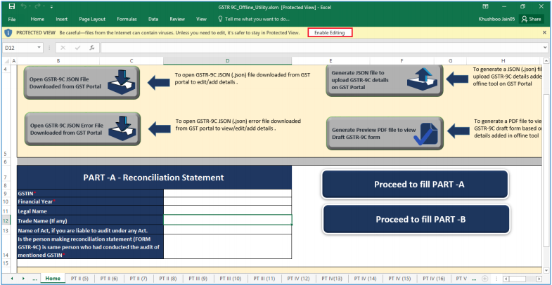Click download tray icon on Open JSON File button
The width and height of the screenshot is (552, 285).
pos(122,82)
